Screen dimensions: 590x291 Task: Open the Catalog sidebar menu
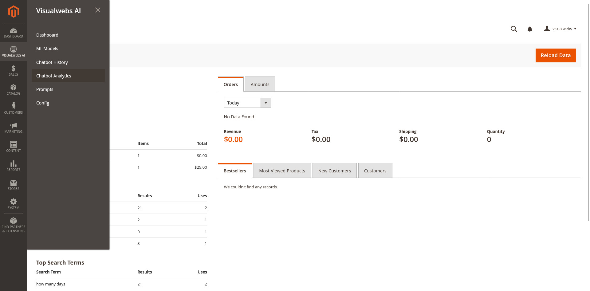tap(14, 90)
